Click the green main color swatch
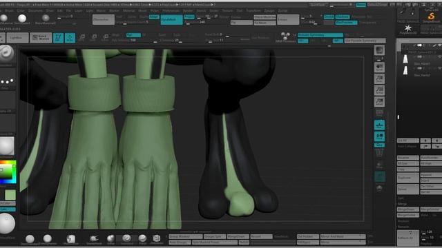Viewport: 442px width, 248px height. 10,195
